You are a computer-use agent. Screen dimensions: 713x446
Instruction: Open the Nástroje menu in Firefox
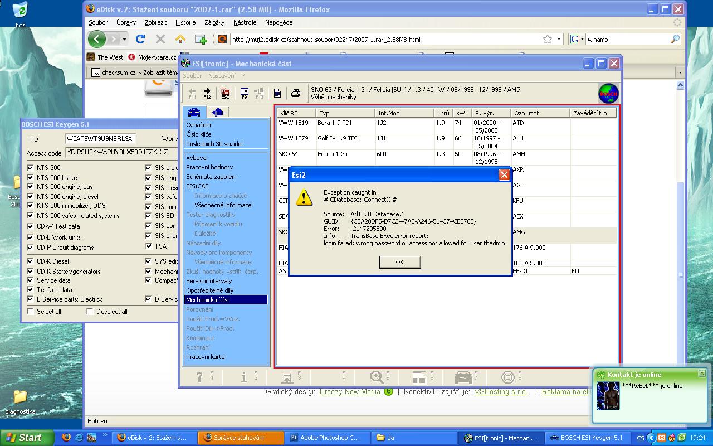245,22
